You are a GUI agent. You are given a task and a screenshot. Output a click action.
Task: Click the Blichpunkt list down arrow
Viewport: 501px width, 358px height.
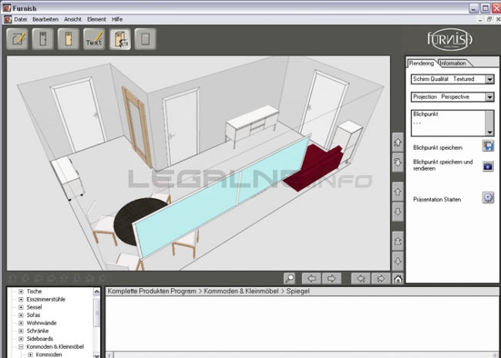489,133
